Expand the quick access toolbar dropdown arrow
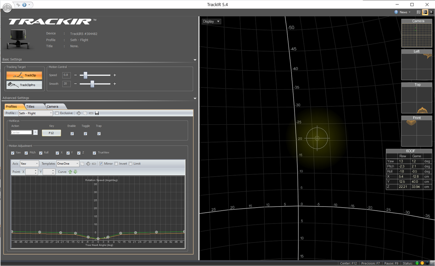Image resolution: width=435 pixels, height=266 pixels. (30, 5)
